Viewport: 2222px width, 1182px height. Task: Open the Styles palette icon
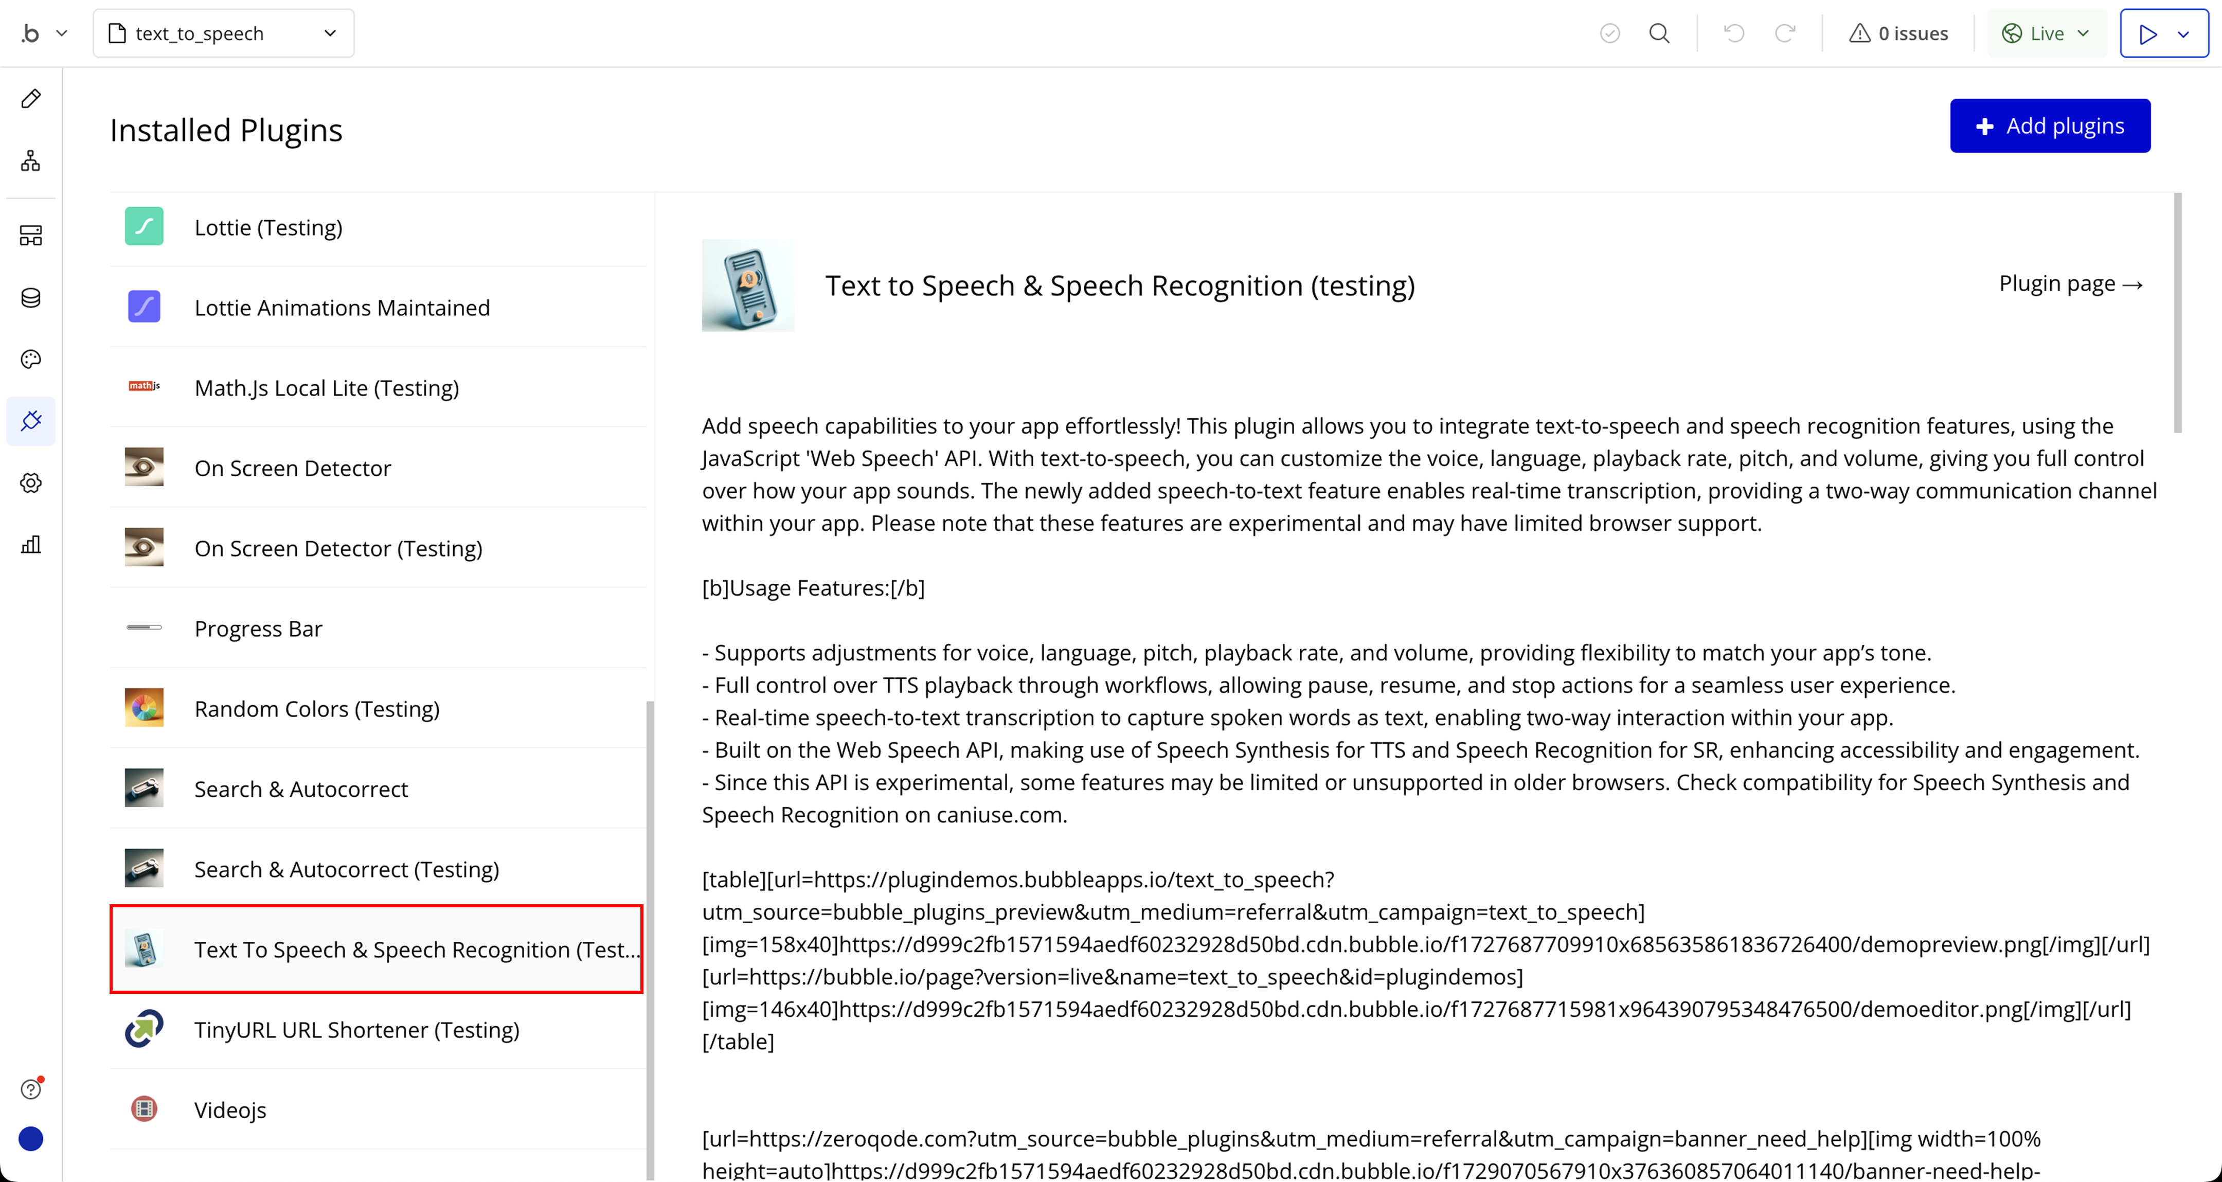pos(31,359)
